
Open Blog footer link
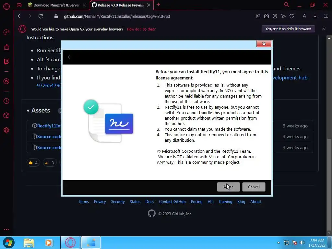pos(241,202)
